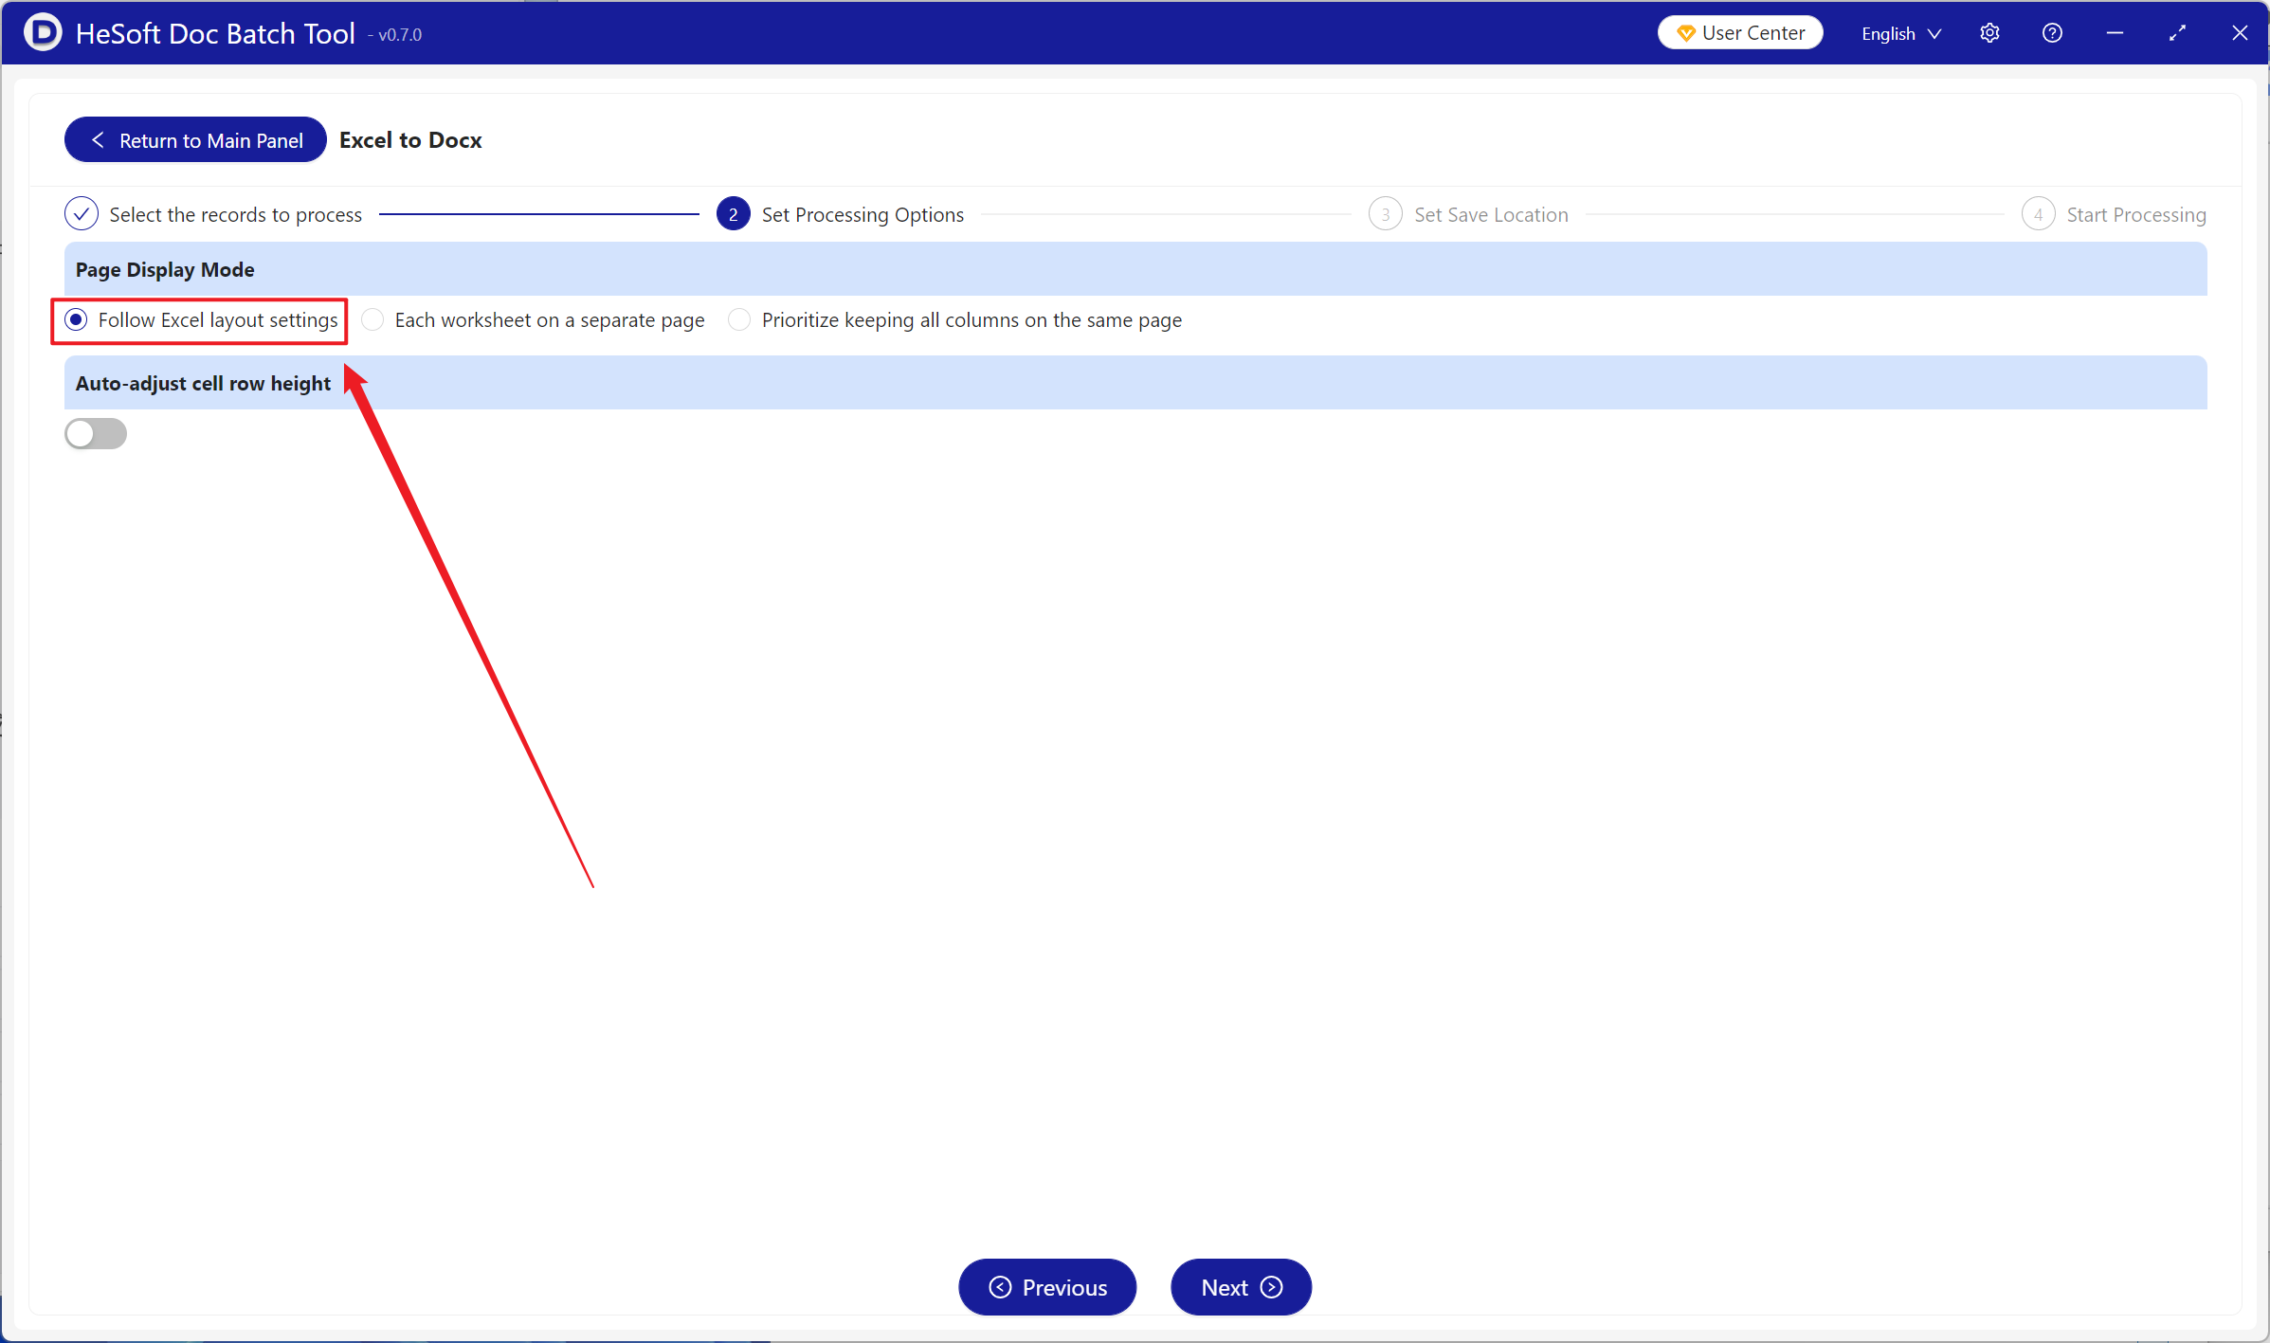
Task: Click the step 2 number circle
Action: tap(734, 214)
